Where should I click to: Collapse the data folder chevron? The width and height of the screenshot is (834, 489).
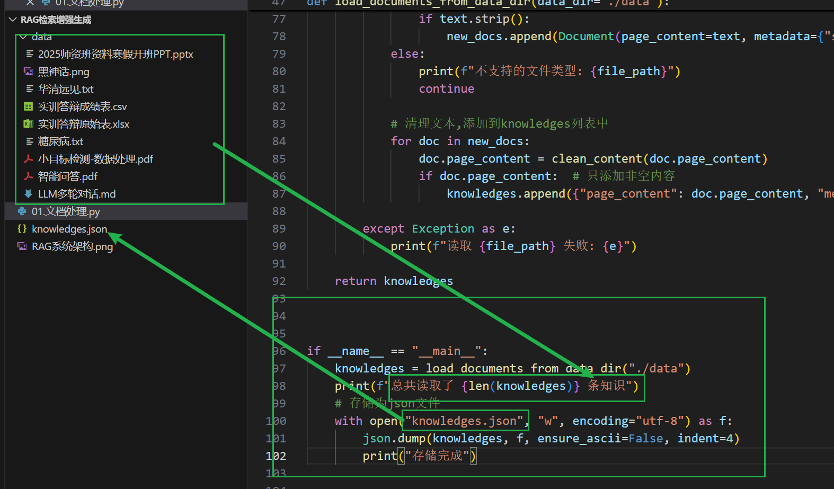click(x=23, y=37)
